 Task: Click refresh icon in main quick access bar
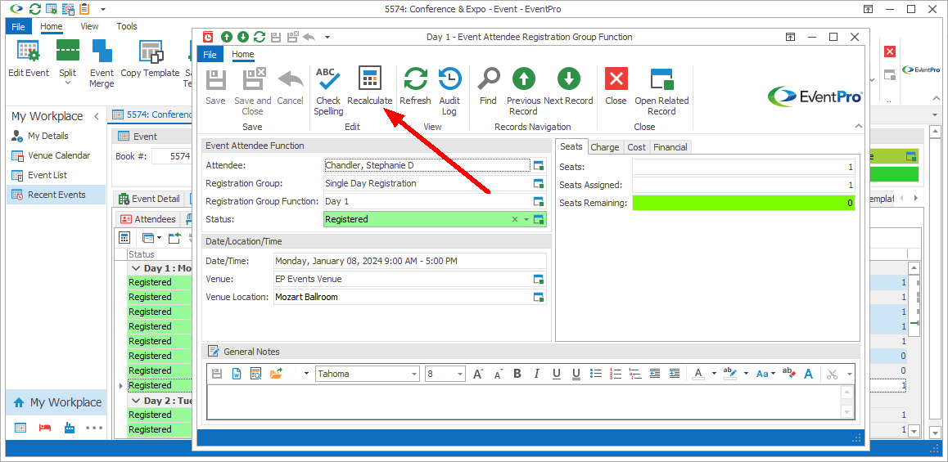35,9
